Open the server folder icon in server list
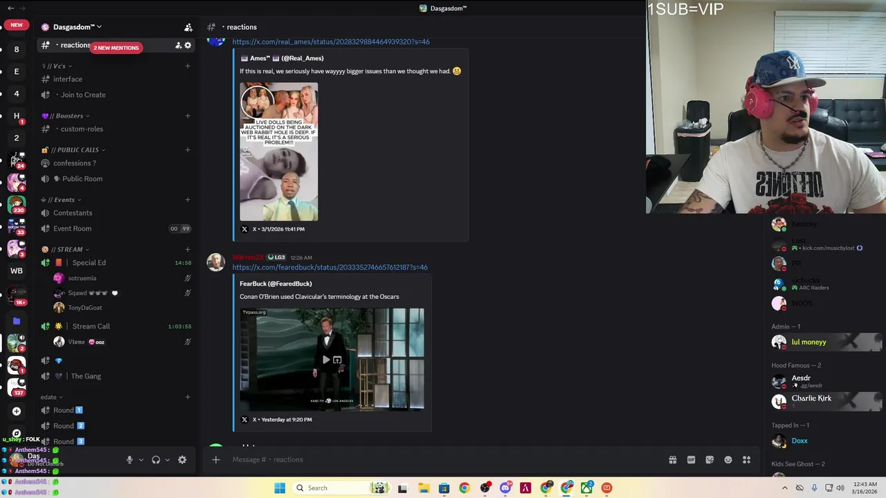 17,321
